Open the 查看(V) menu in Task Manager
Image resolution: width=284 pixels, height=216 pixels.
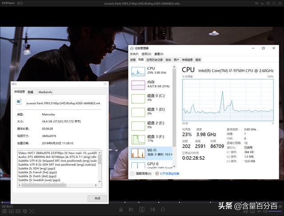click(159, 54)
